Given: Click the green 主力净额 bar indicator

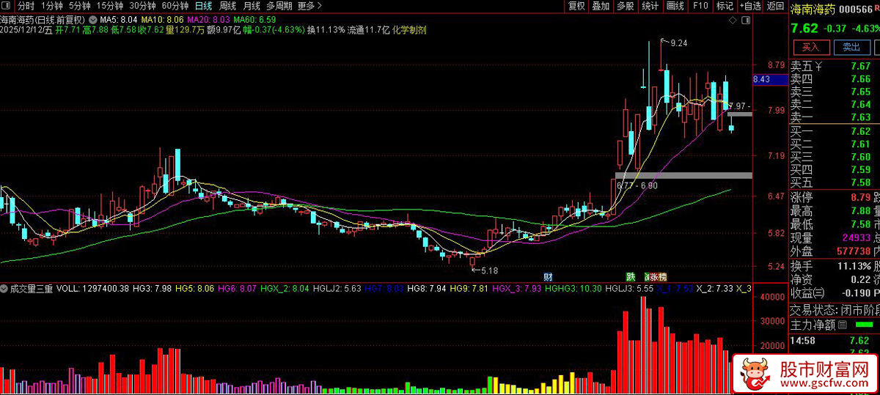Looking at the screenshot, I should tap(864, 324).
